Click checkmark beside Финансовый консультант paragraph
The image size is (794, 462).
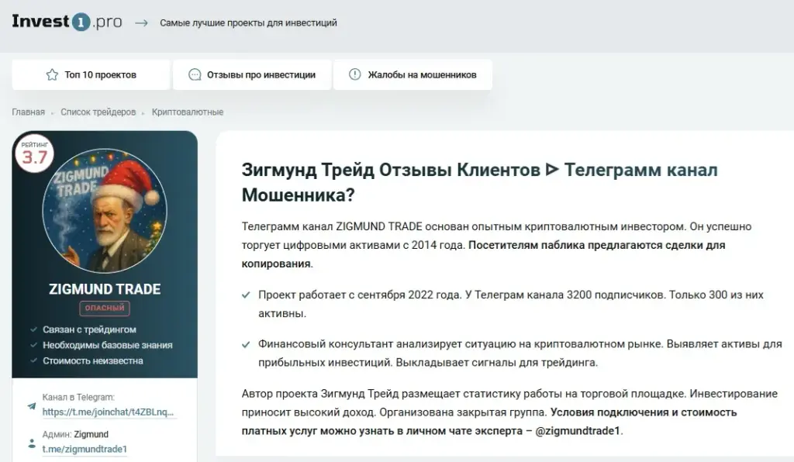pos(246,344)
